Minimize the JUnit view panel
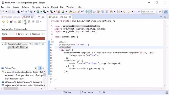Viewport: 169px width, 95px height. pyautogui.click(x=39, y=16)
